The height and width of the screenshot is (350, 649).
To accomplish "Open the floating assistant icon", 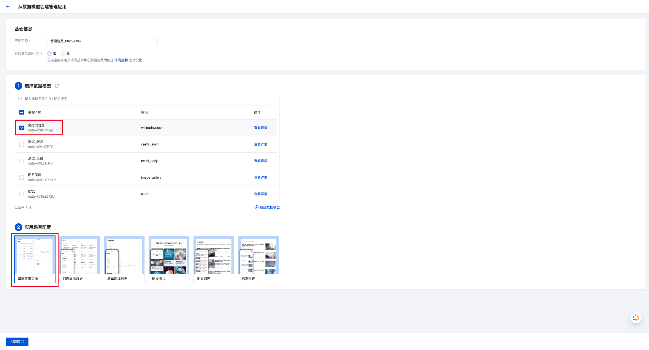I will 636,318.
